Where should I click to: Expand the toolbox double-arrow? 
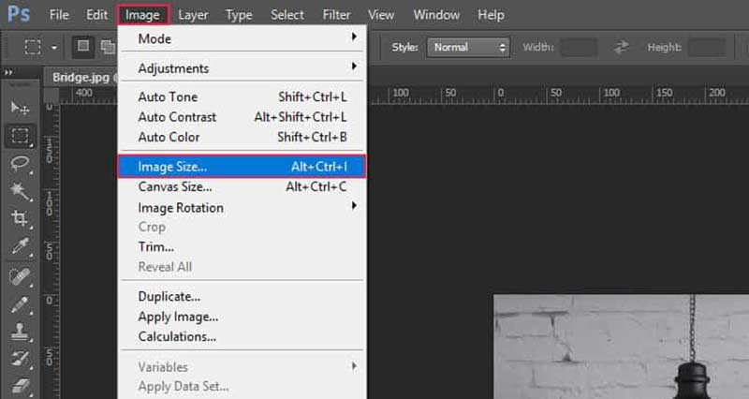coord(8,73)
